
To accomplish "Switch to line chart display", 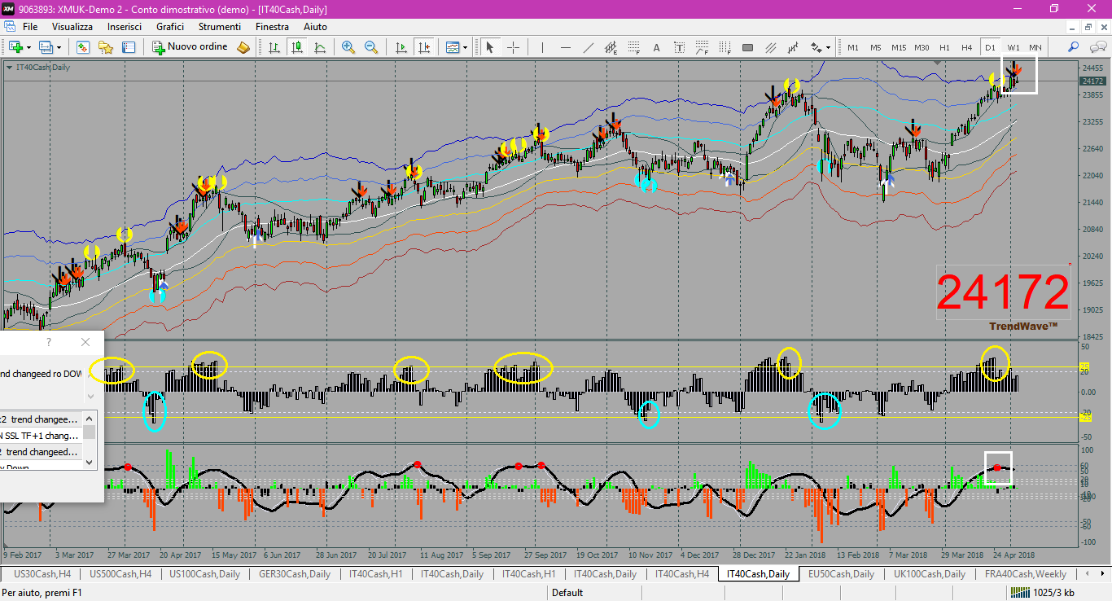I will click(320, 47).
